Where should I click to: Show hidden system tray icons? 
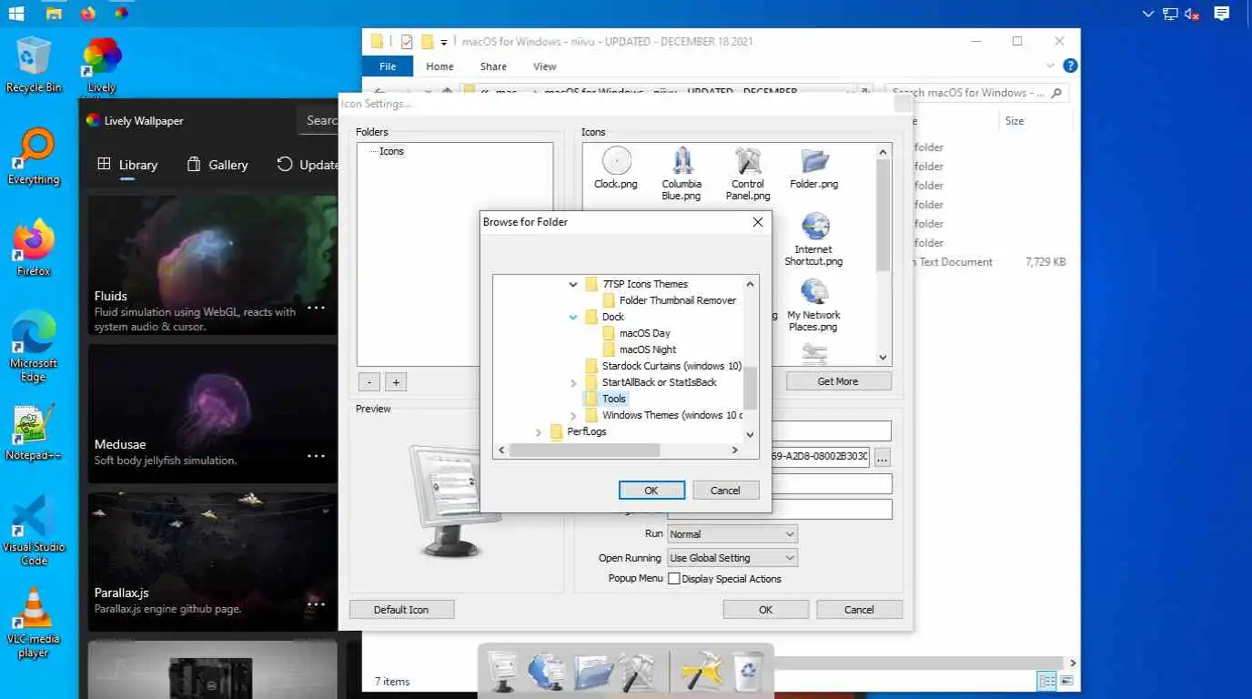(x=1147, y=13)
